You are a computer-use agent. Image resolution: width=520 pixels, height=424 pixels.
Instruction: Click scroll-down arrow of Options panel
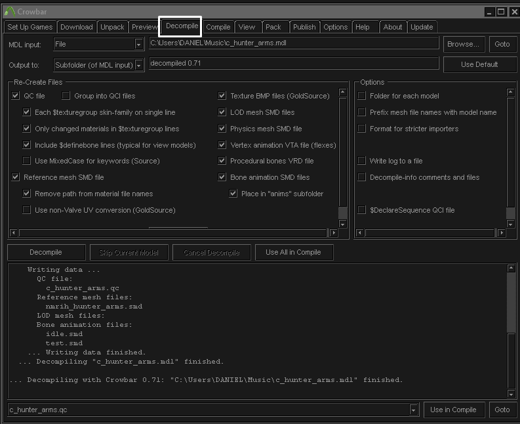[511, 224]
